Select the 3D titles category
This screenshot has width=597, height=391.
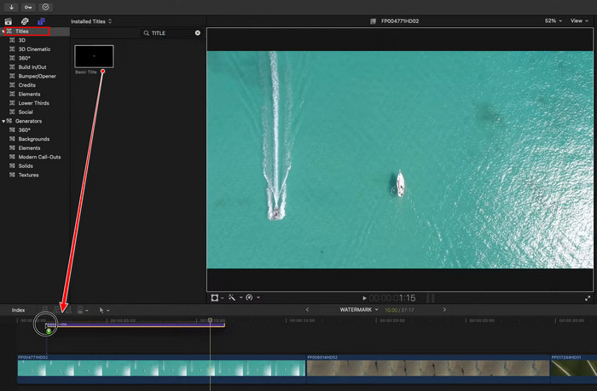point(21,40)
